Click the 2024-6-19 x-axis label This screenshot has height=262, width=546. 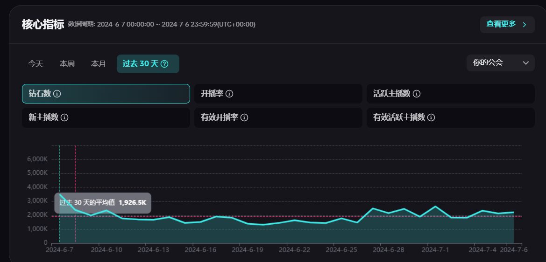click(x=248, y=250)
